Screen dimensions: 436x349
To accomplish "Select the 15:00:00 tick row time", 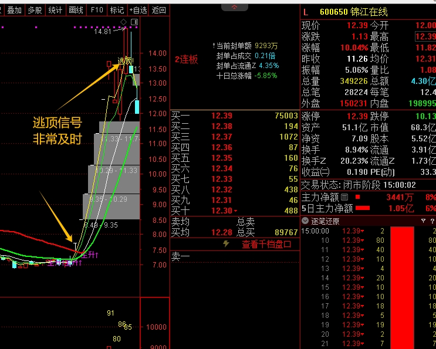I will click(315, 231).
